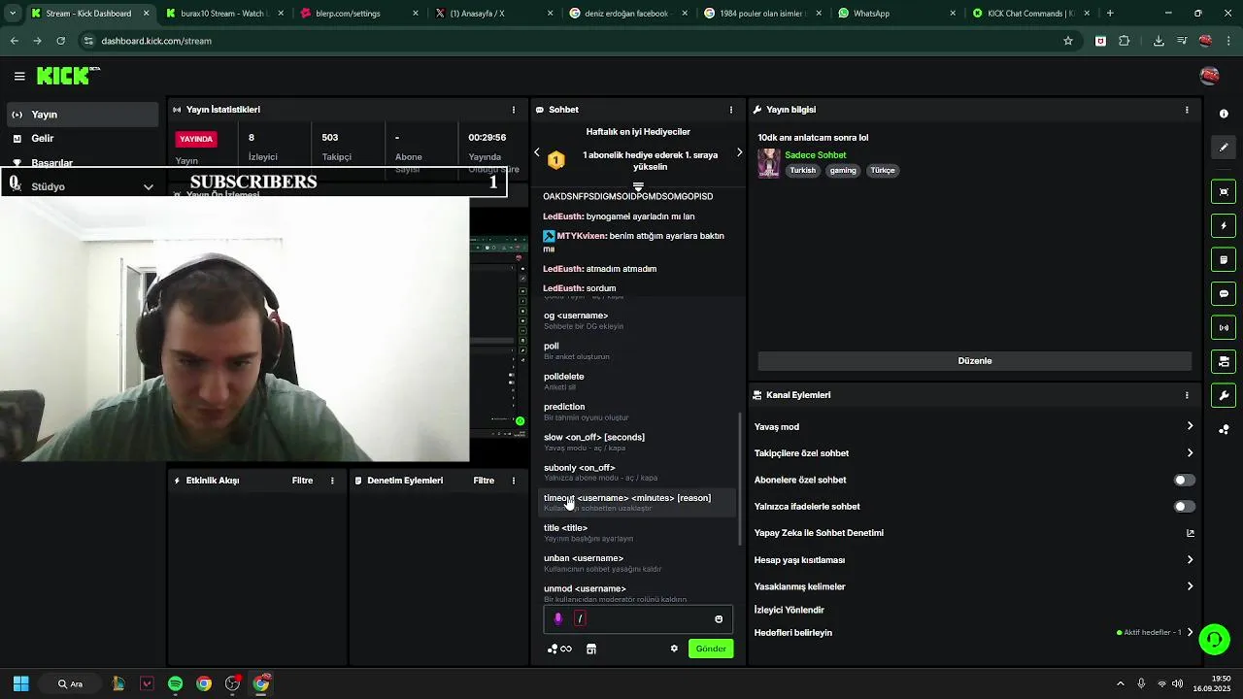Open Kanal Eylemleri panel three-dot menu
The width and height of the screenshot is (1243, 699).
pyautogui.click(x=1187, y=395)
